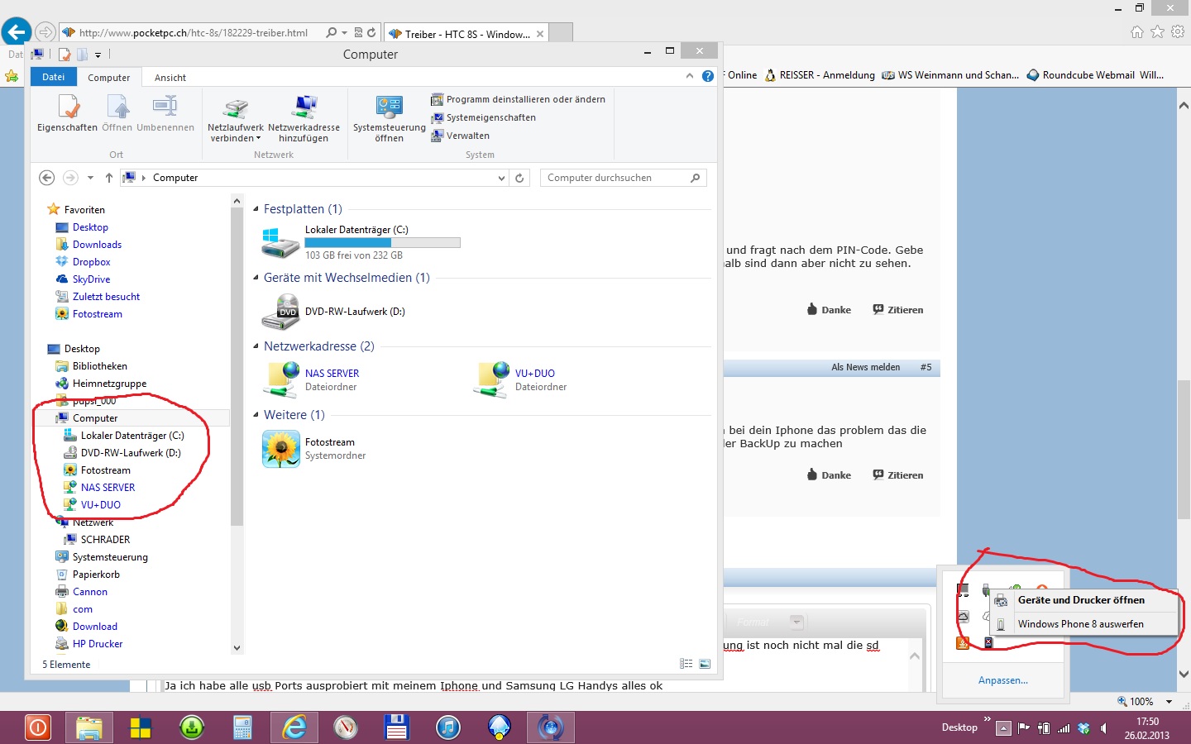Image resolution: width=1191 pixels, height=744 pixels.
Task: Open Heimnetzgruppe in the tree
Action: (109, 384)
